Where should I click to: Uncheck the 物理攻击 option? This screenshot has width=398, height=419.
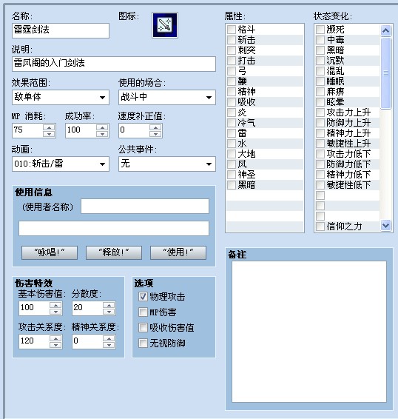pyautogui.click(x=143, y=297)
